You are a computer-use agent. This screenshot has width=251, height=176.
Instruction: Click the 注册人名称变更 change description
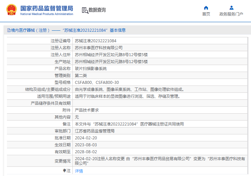coord(160,161)
